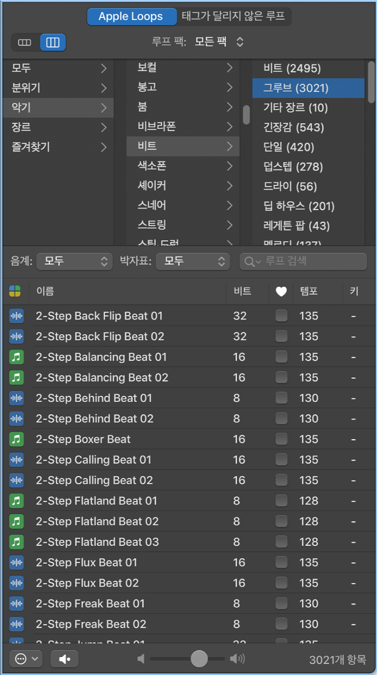378x675 pixels.
Task: Toggle the preview speaker button
Action: (x=64, y=659)
